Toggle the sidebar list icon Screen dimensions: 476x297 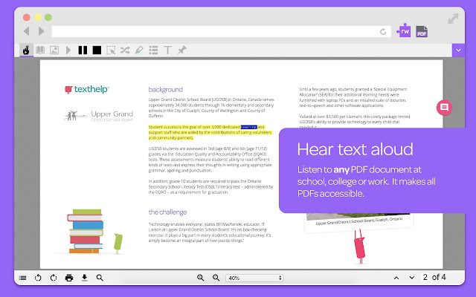[22, 278]
